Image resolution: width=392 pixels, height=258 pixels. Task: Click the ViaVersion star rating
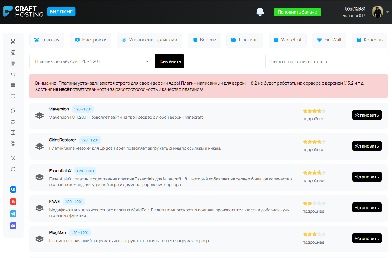(315, 111)
